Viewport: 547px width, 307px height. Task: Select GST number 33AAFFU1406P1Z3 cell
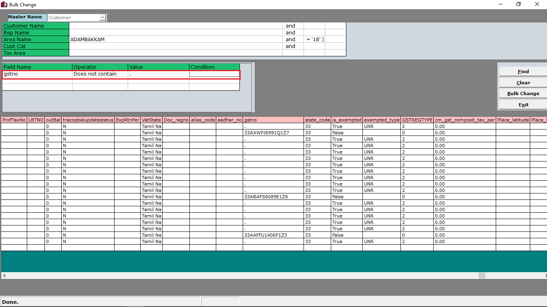(273, 235)
